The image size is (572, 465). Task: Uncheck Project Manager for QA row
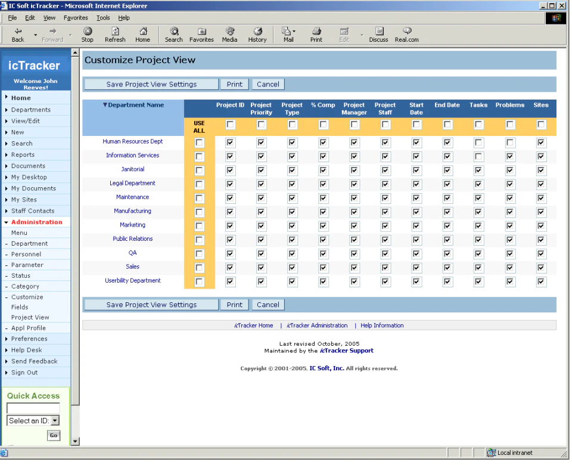click(x=354, y=254)
